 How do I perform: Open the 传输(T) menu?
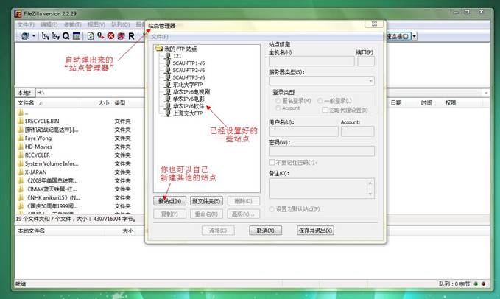72,24
